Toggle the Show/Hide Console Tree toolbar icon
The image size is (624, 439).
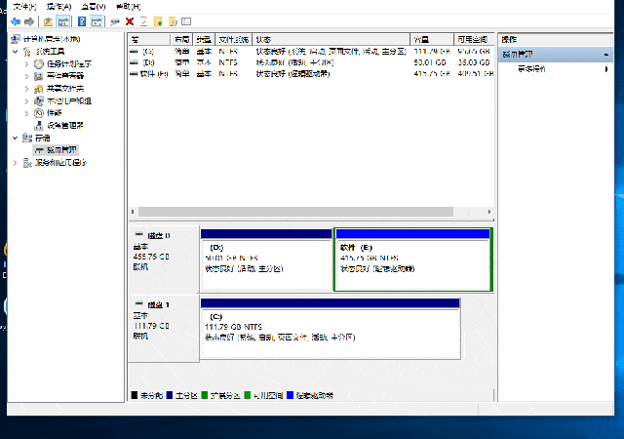[x=62, y=21]
